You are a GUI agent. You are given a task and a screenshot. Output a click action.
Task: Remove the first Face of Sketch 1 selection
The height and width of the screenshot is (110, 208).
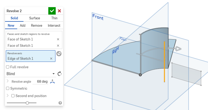(58, 39)
